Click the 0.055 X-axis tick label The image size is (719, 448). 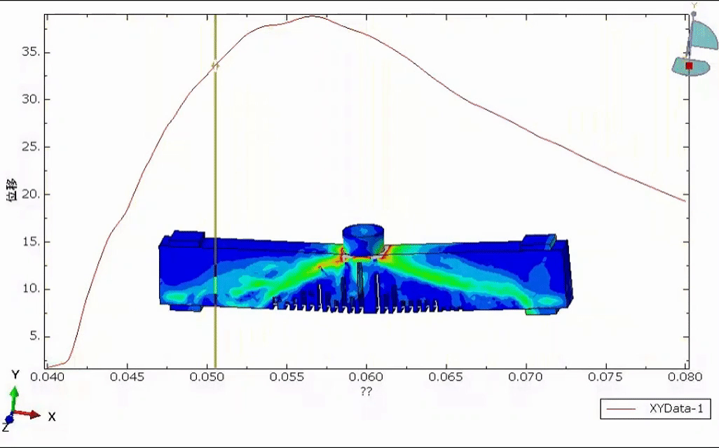pos(287,377)
